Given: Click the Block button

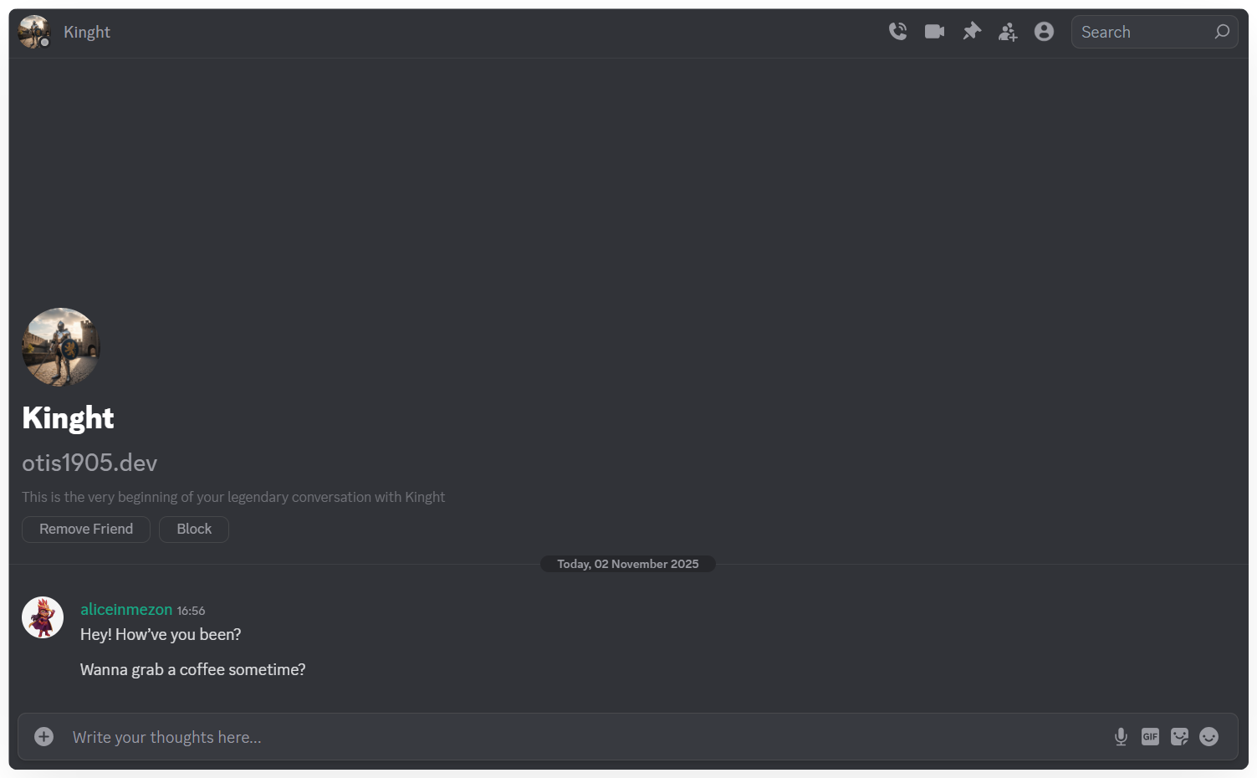Looking at the screenshot, I should [194, 529].
